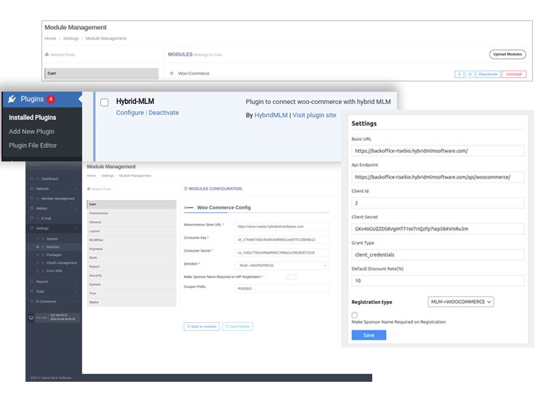The width and height of the screenshot is (538, 400).
Task: Click the ID button beside Deactivate in modules row
Action: click(470, 74)
